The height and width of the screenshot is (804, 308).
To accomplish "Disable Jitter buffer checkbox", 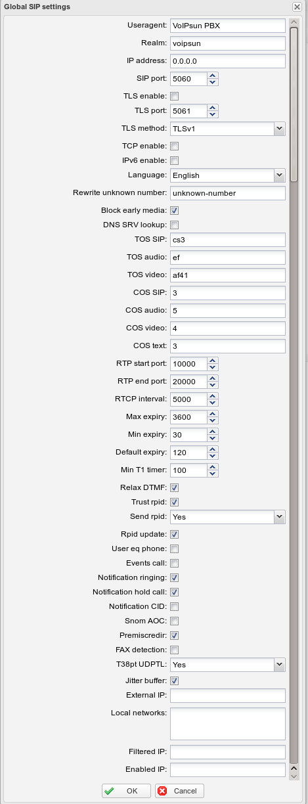I will pyautogui.click(x=175, y=681).
